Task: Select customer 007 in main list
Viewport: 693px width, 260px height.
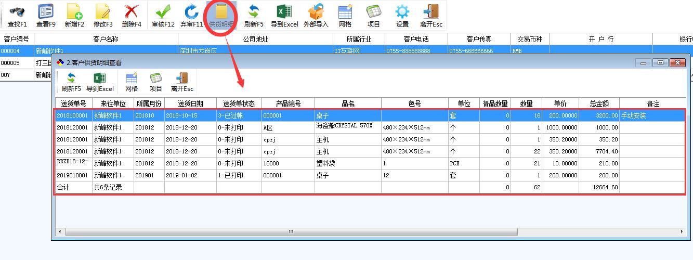Action: coord(26,75)
